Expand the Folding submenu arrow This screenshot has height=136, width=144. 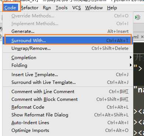click(x=131, y=65)
